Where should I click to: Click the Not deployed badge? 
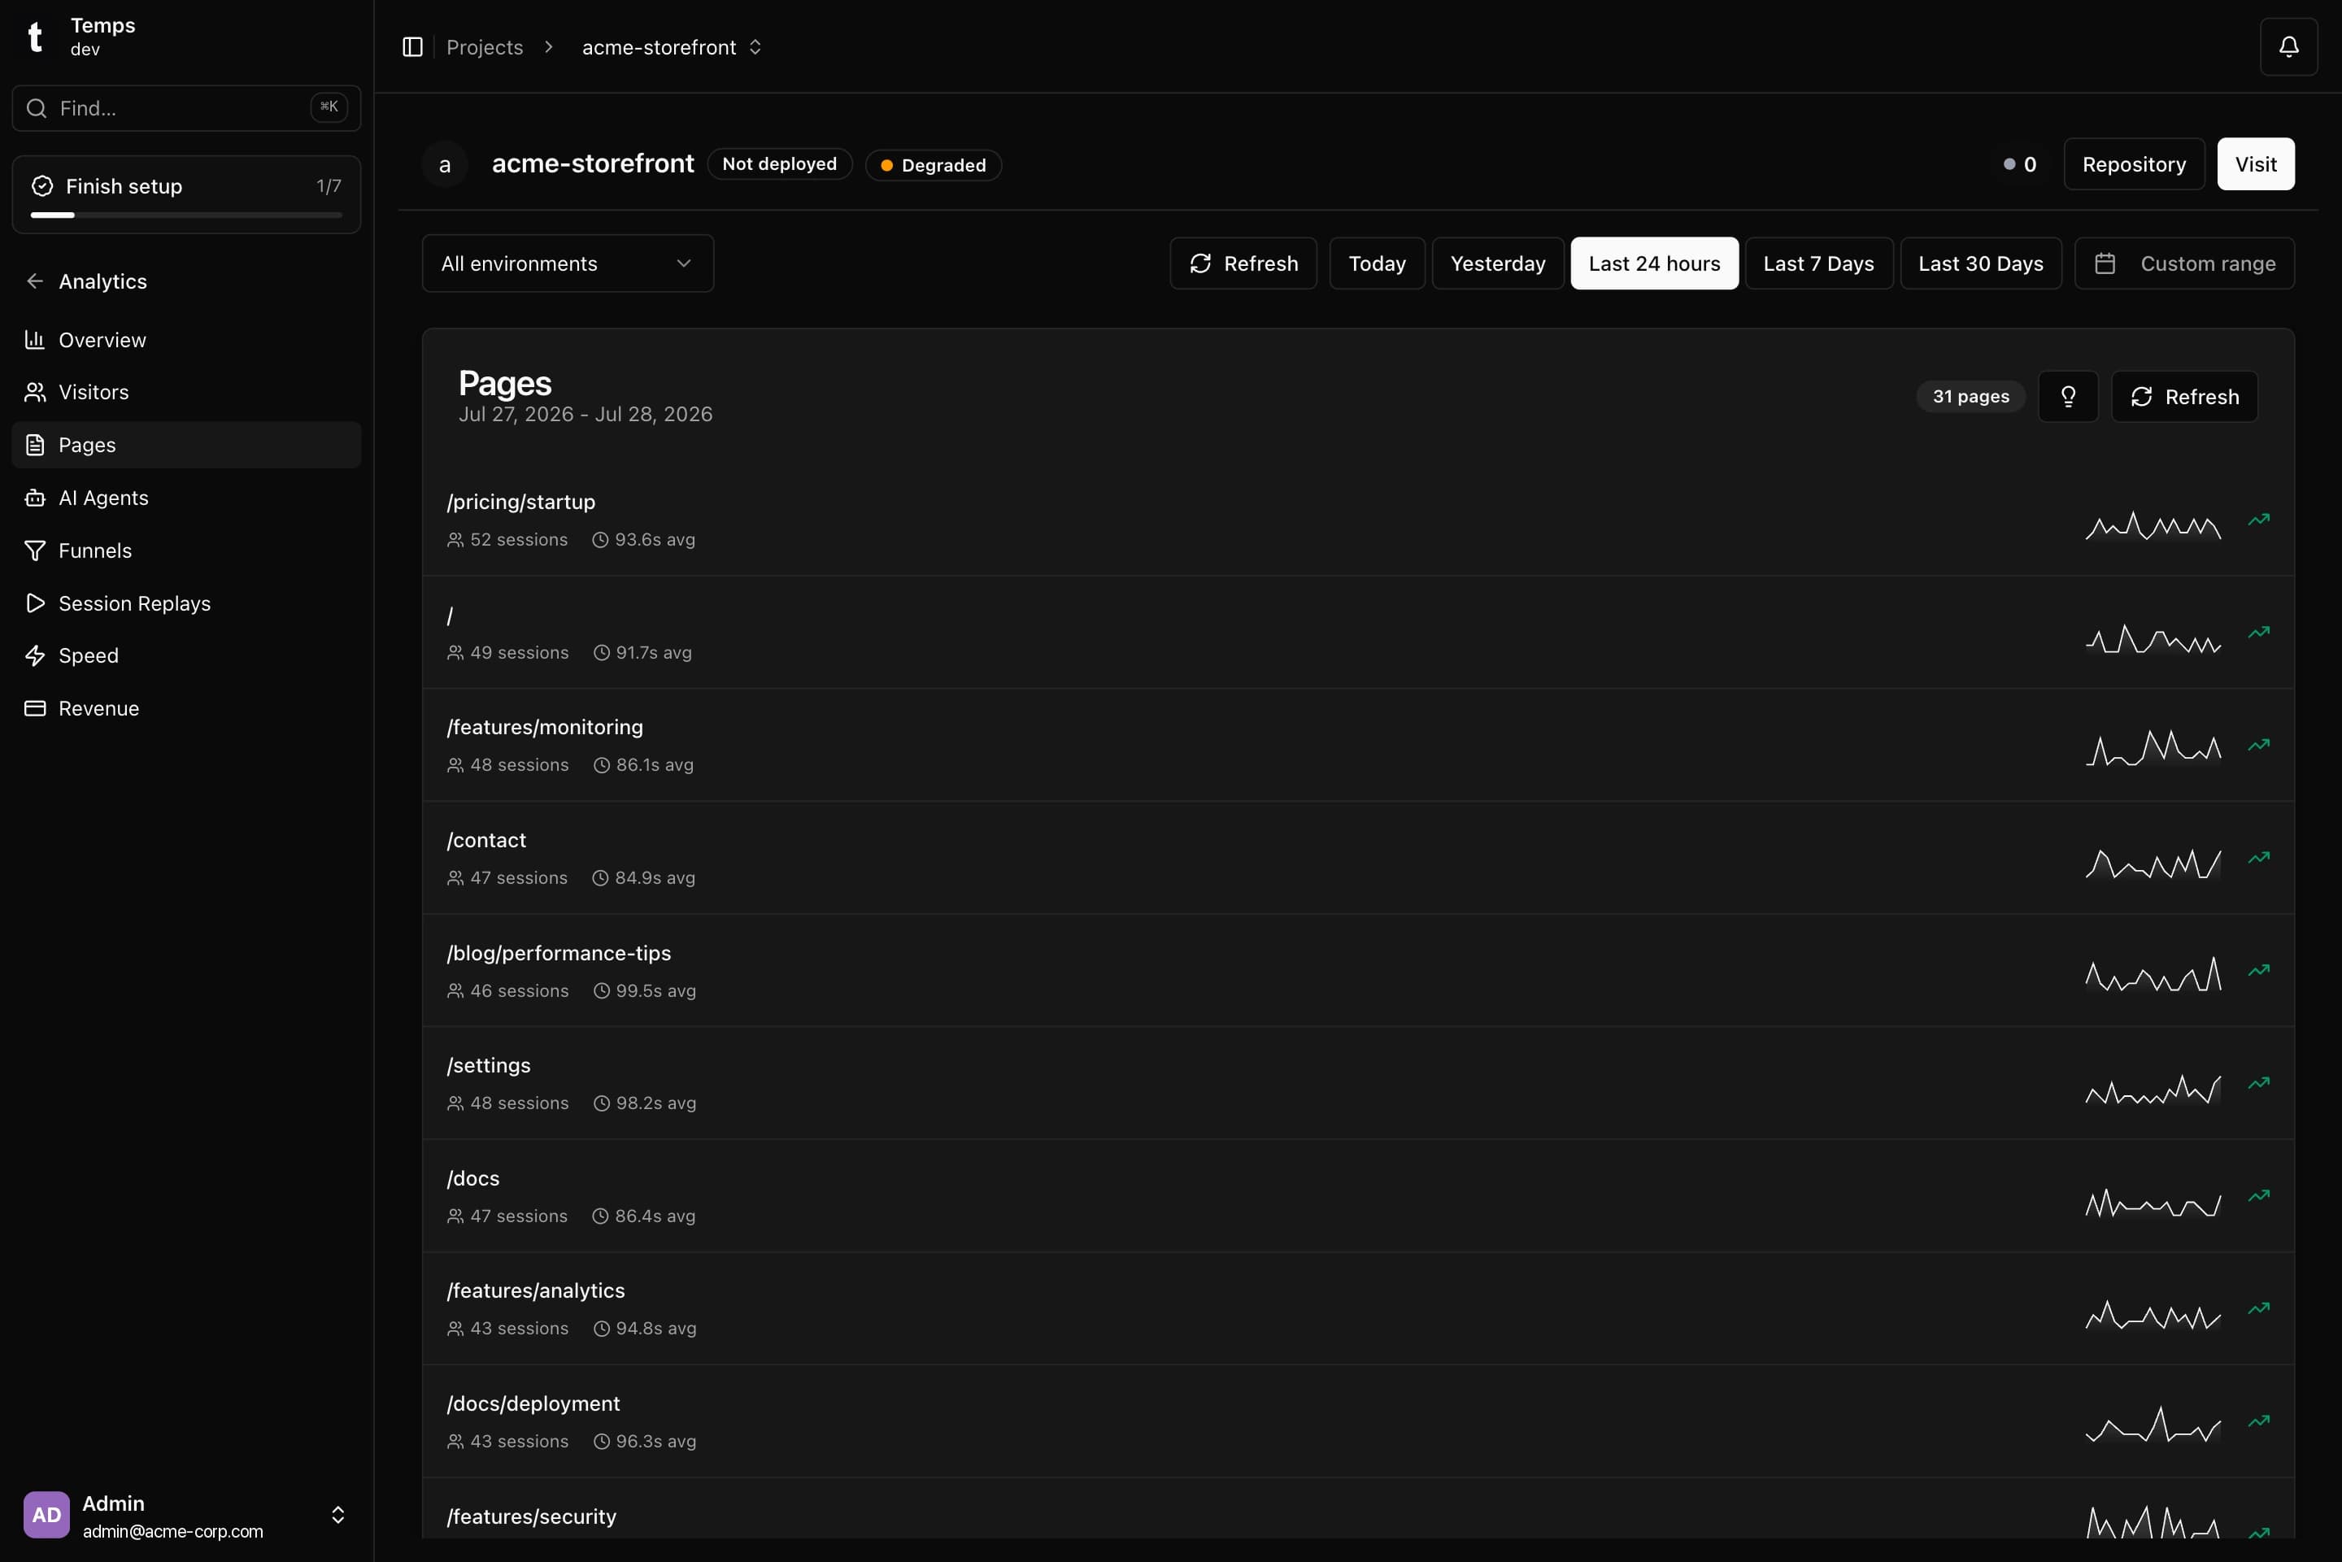pyautogui.click(x=779, y=163)
